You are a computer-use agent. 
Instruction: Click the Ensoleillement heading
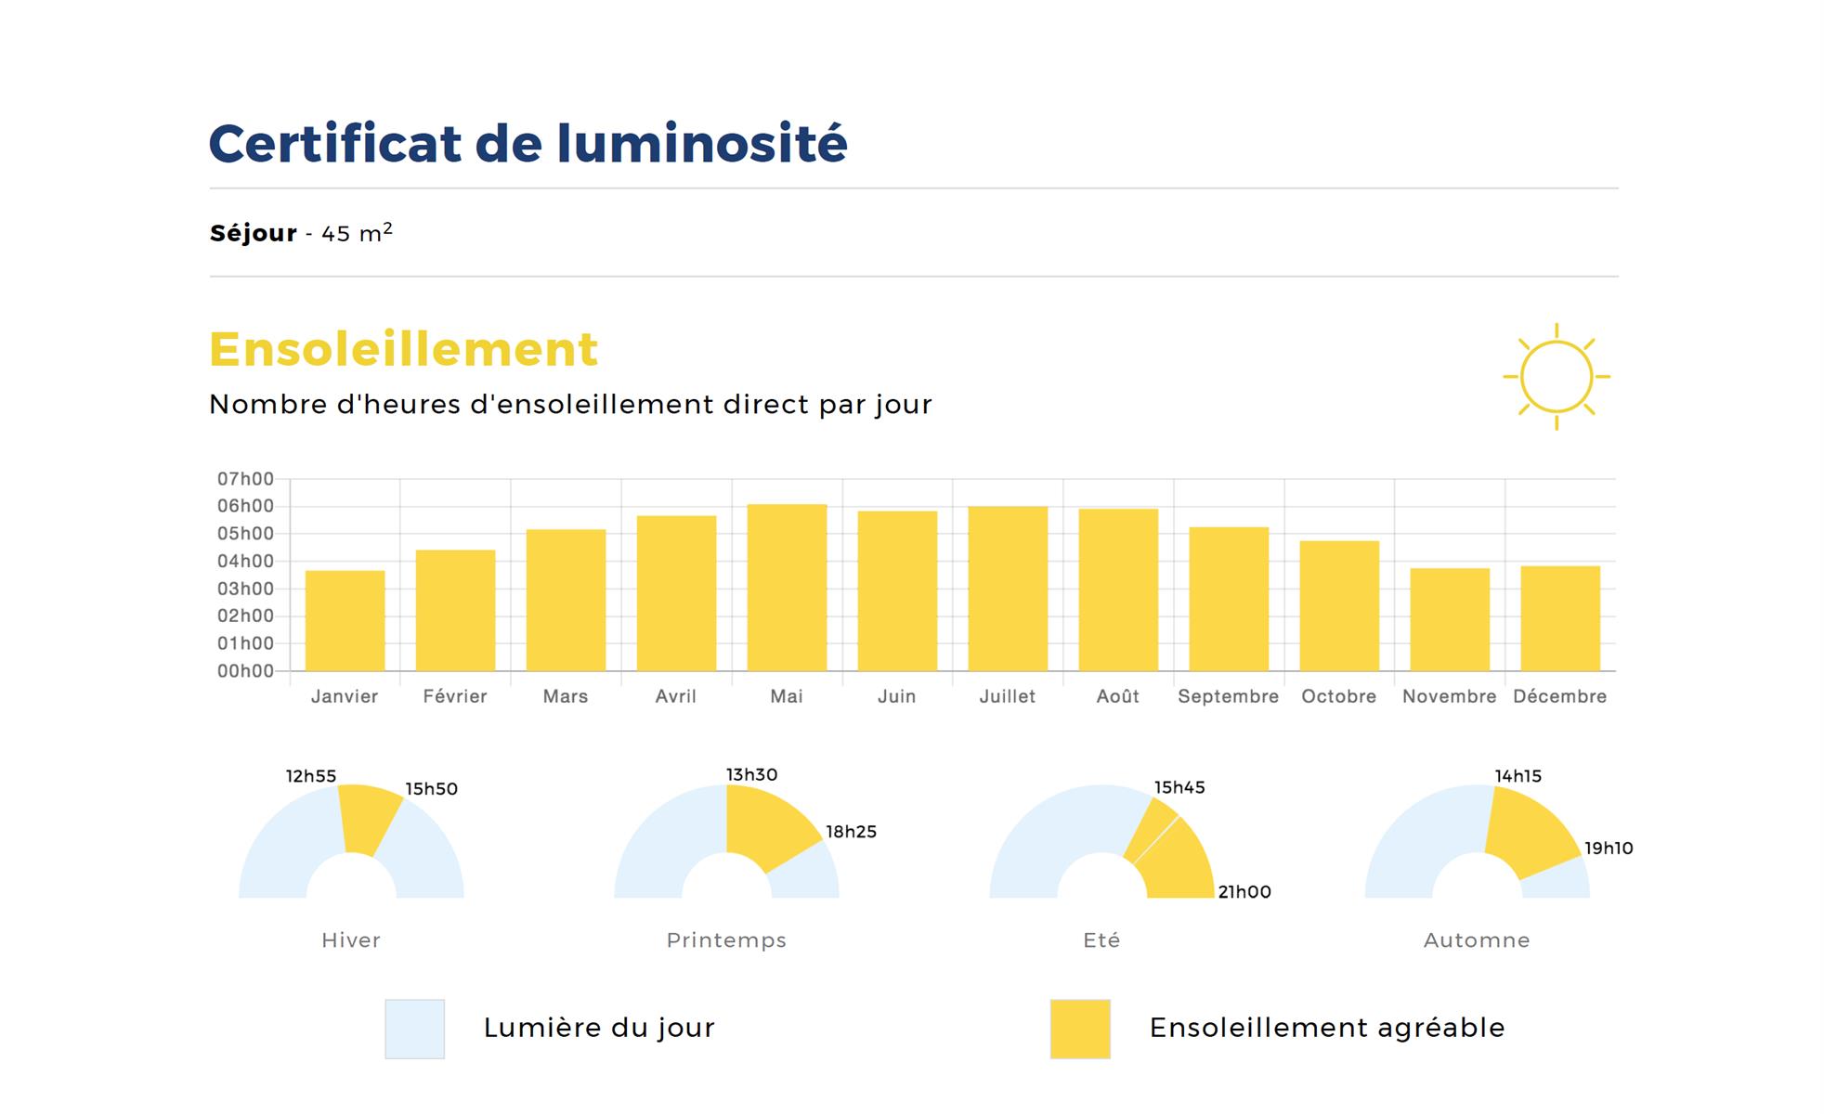tap(403, 350)
